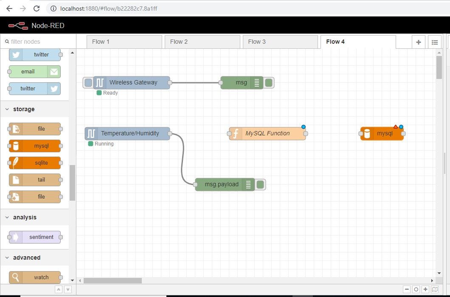Select the sentiment node in palette
The height and width of the screenshot is (297, 450).
click(35, 237)
